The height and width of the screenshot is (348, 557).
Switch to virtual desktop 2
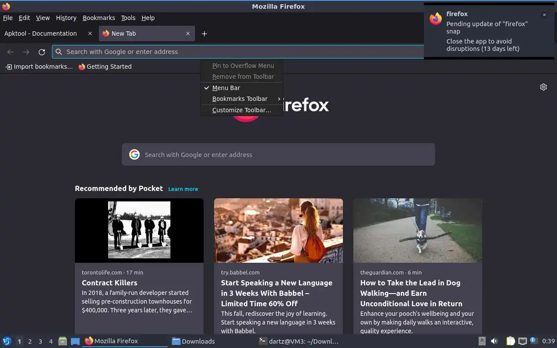tap(30, 341)
